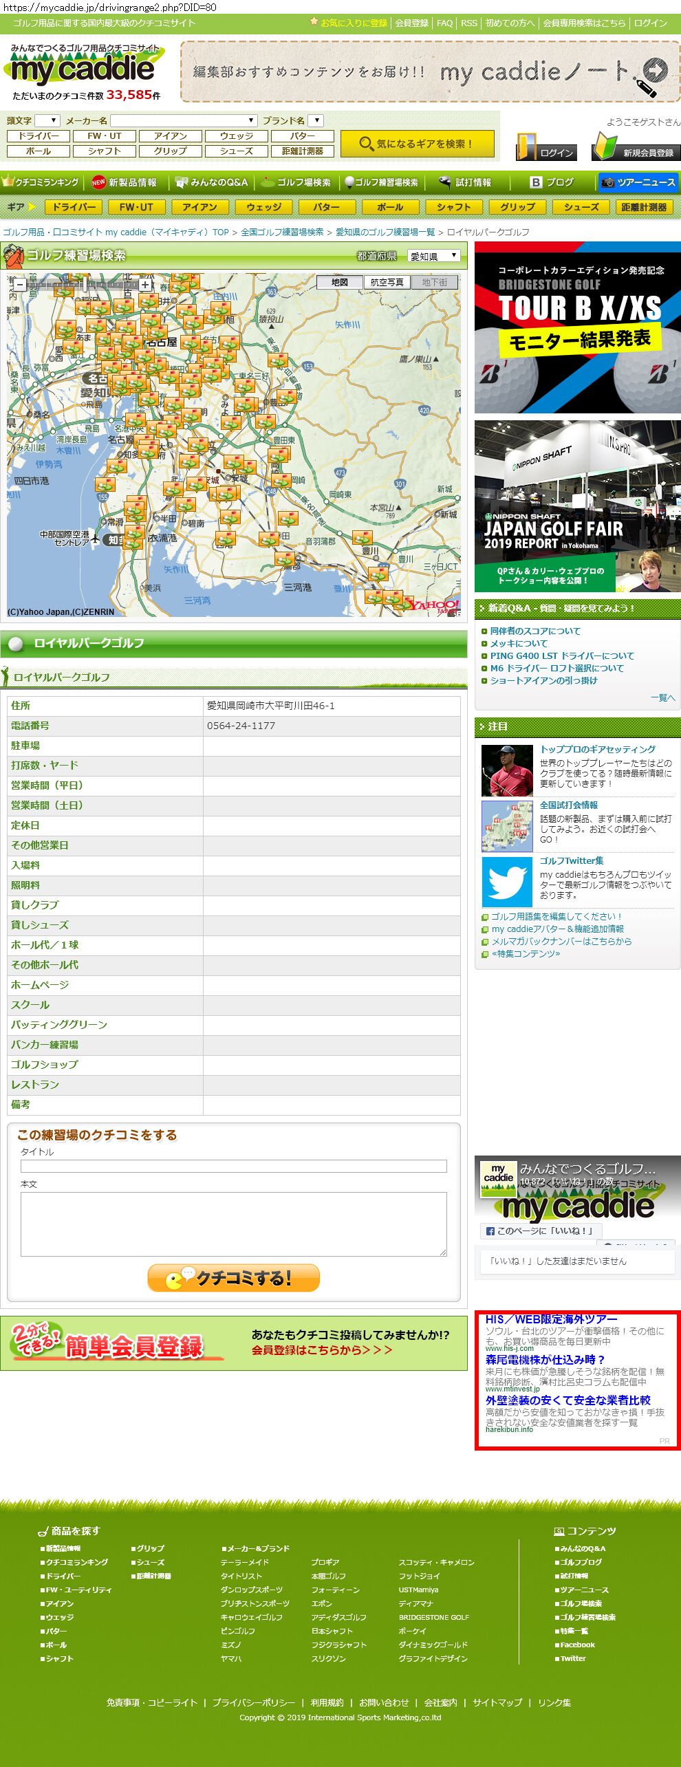The image size is (681, 1767).
Task: Open golf driving range search menu
Action: [x=382, y=182]
